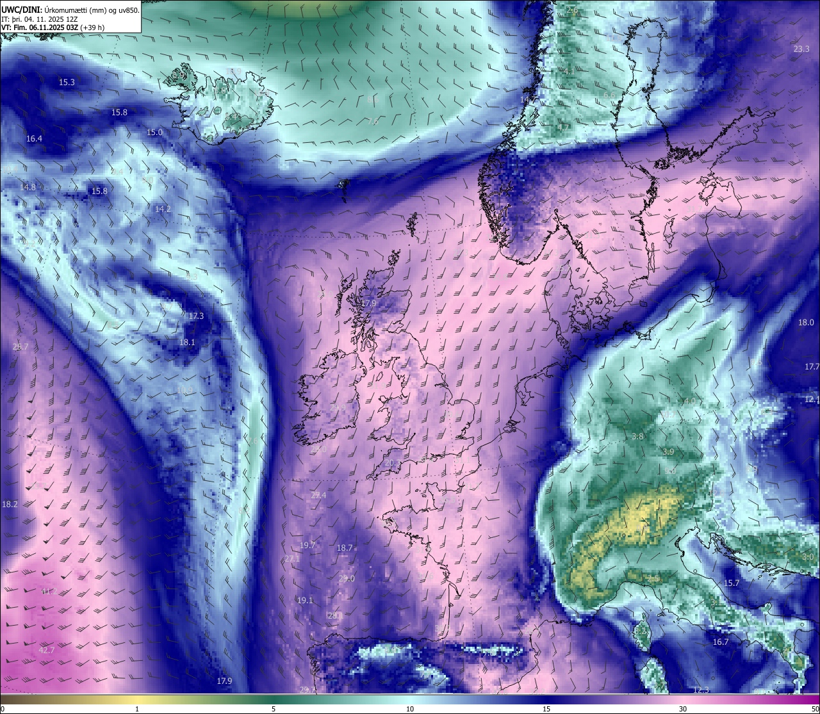Image resolution: width=820 pixels, height=714 pixels.
Task: Select the 27.4 value label
Action: (x=318, y=496)
